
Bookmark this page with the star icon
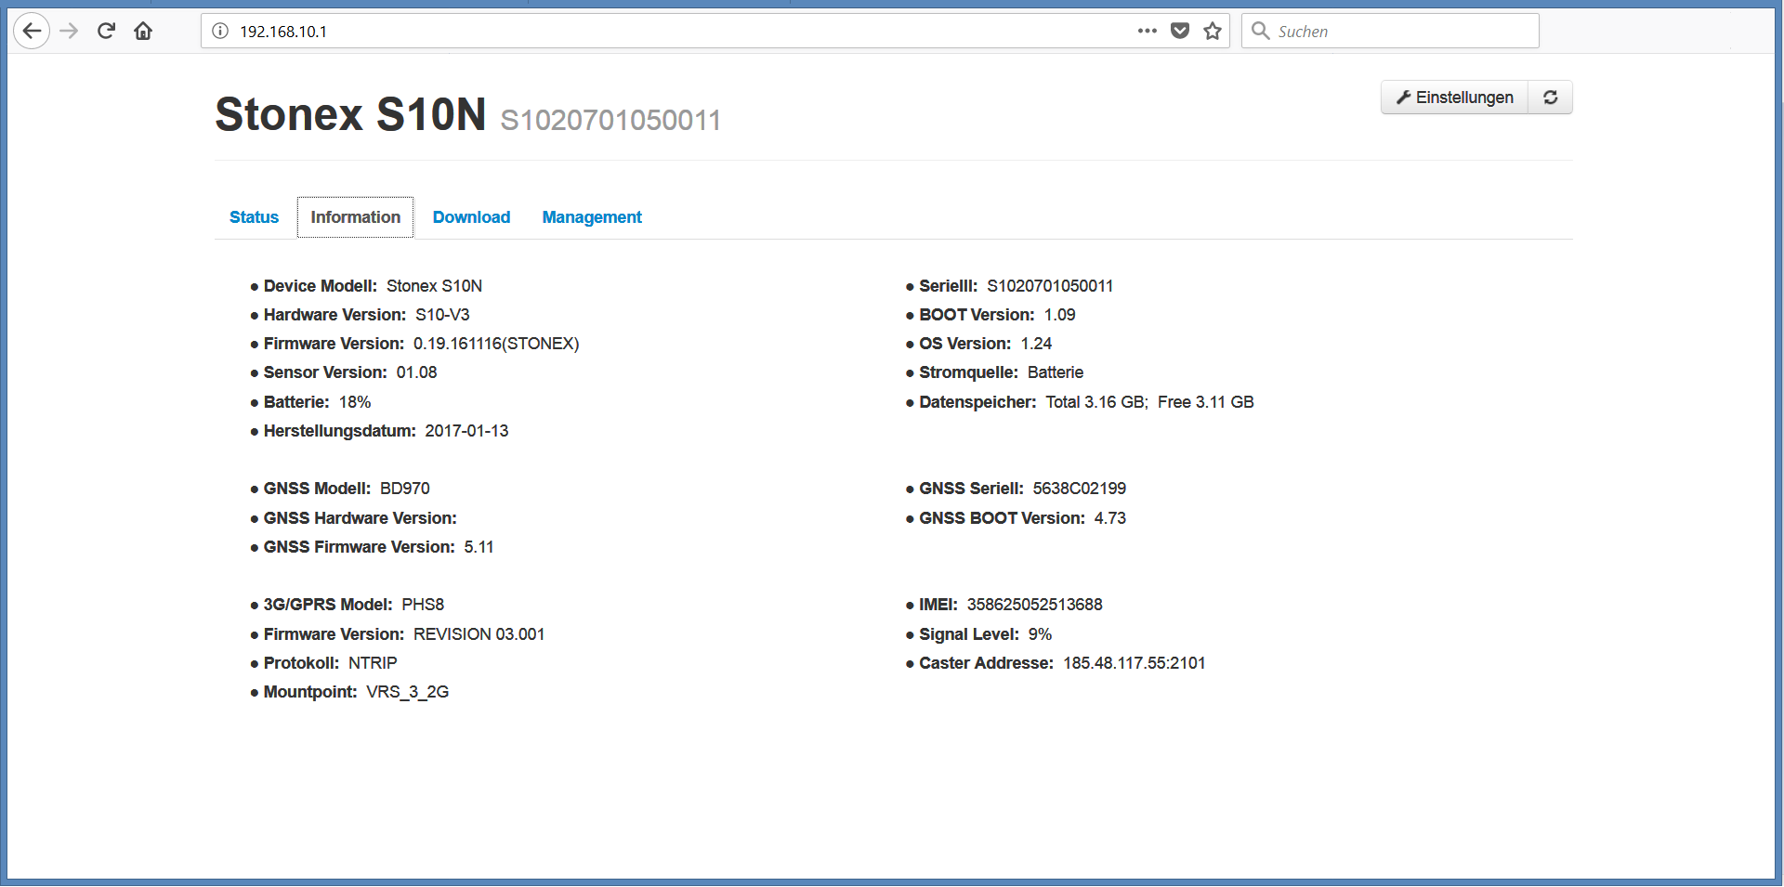click(x=1213, y=31)
